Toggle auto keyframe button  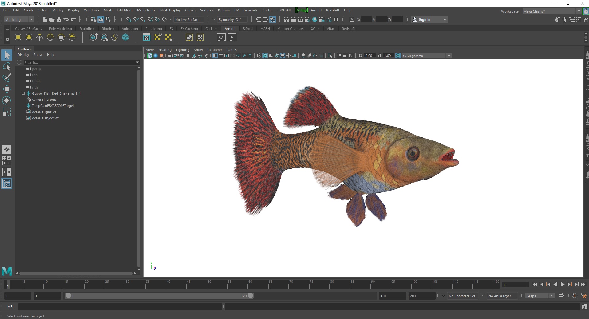tap(575, 296)
